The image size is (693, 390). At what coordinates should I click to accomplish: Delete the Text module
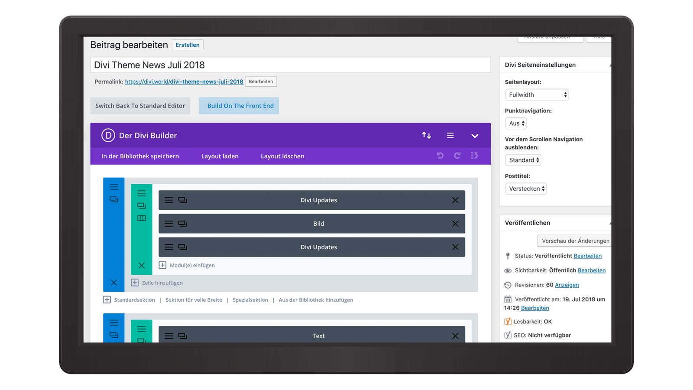pyautogui.click(x=455, y=336)
